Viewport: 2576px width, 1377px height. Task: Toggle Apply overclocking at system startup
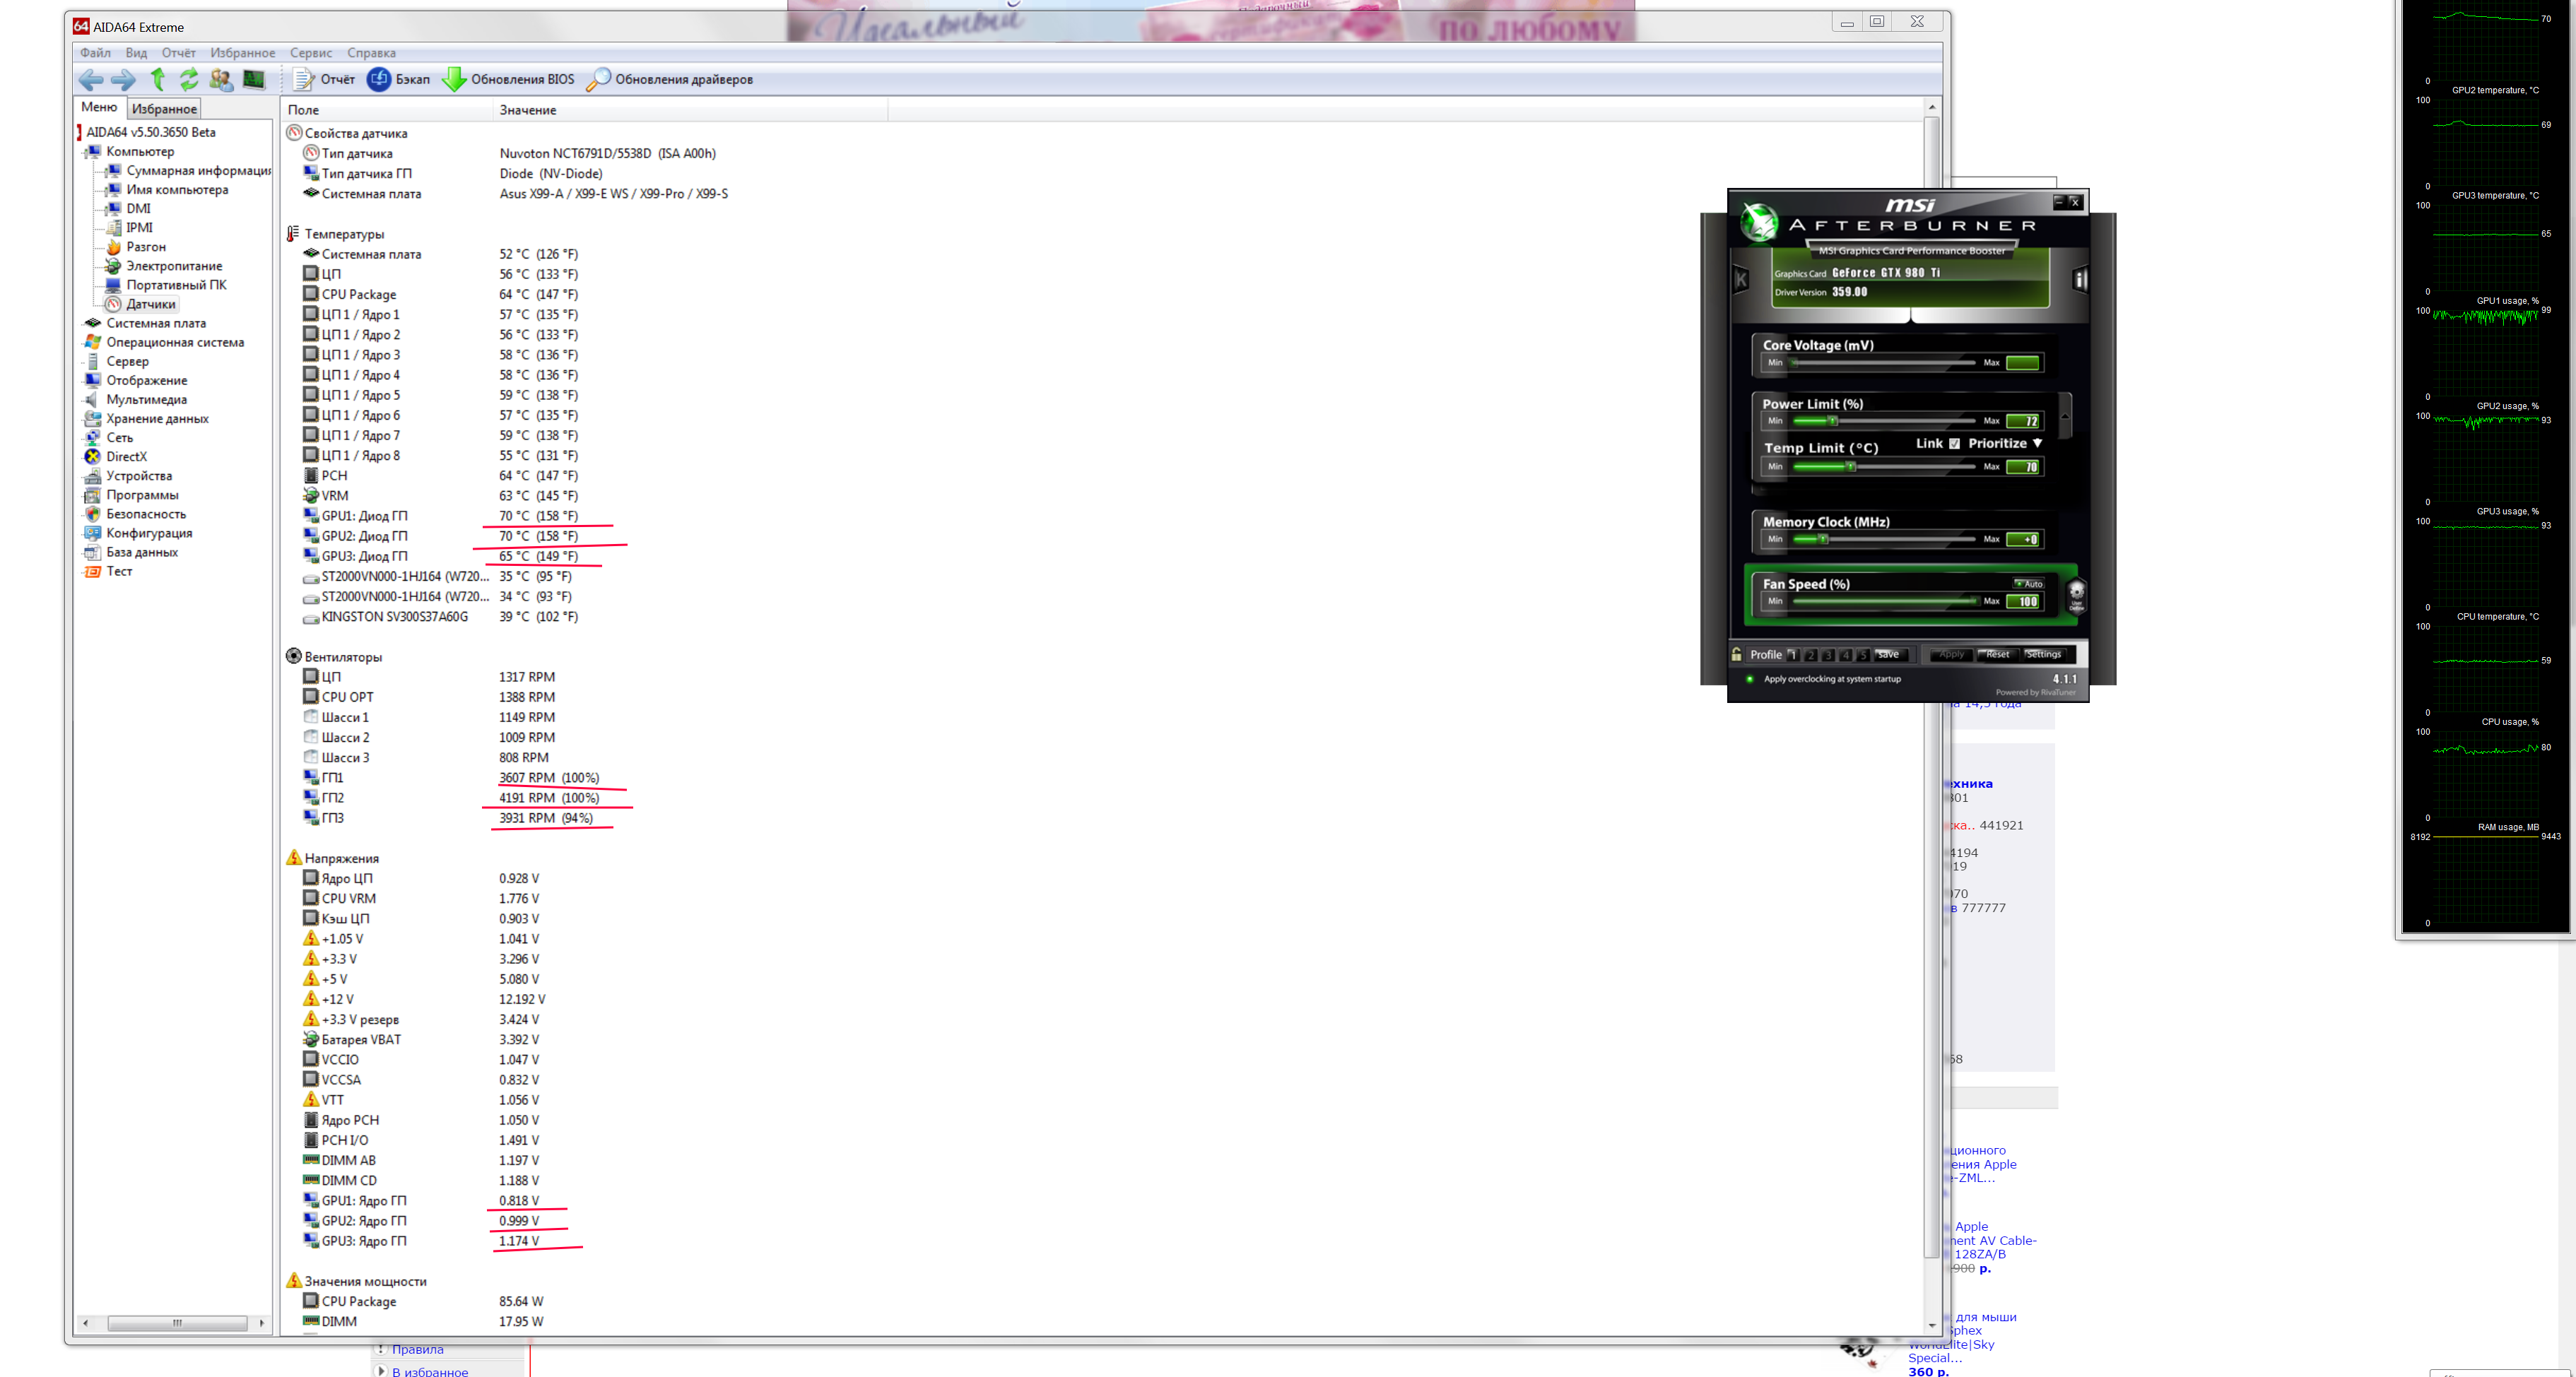1750,679
